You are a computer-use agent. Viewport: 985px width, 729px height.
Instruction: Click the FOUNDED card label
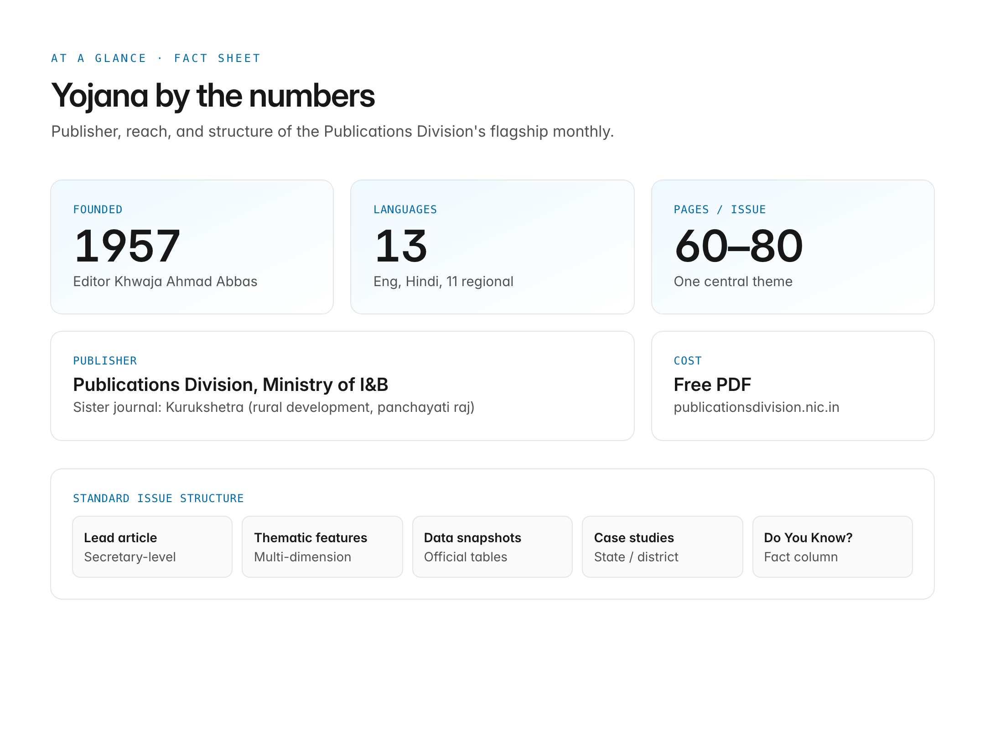pos(98,210)
